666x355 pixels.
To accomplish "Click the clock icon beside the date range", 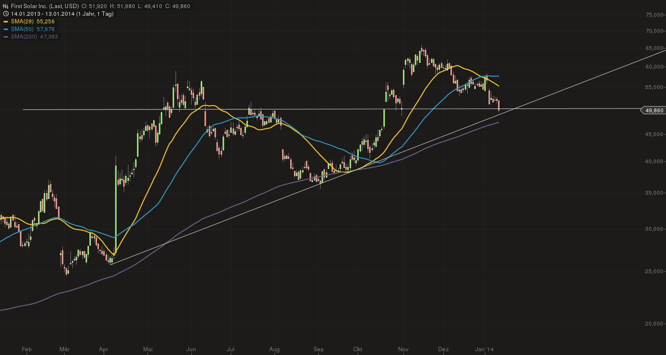I will pos(5,14).
